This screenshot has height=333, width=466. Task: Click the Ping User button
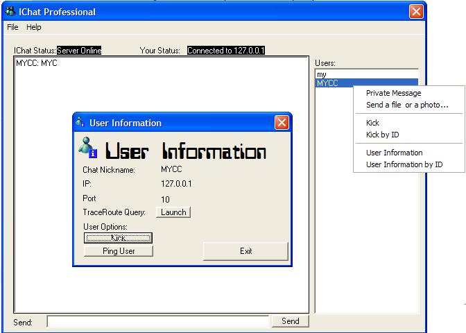[x=119, y=251]
